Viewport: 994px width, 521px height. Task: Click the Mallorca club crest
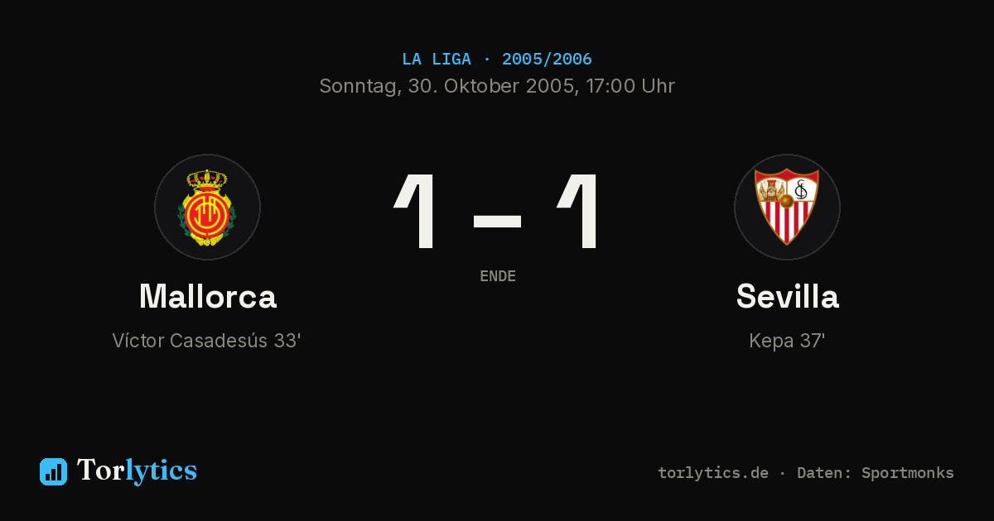[x=207, y=207]
